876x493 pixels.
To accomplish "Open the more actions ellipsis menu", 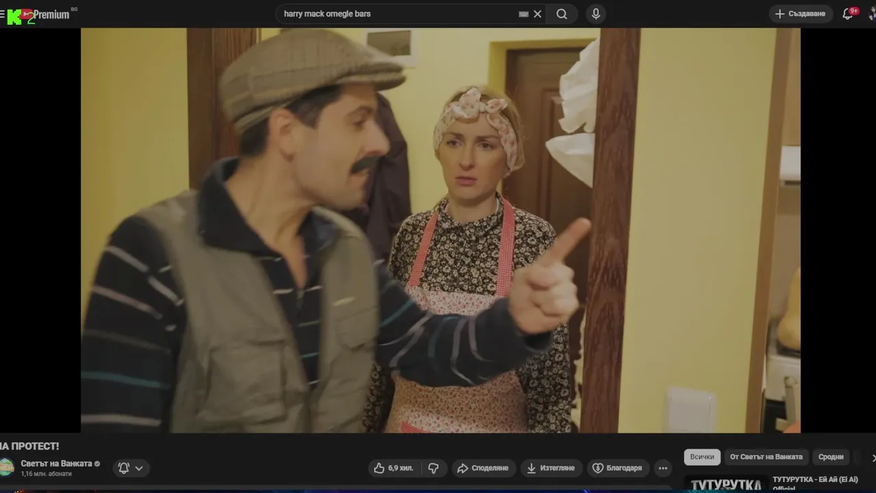I will tap(662, 468).
